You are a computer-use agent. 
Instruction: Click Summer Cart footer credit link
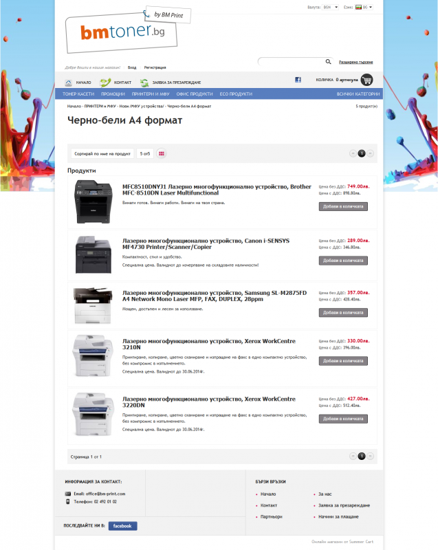361,542
